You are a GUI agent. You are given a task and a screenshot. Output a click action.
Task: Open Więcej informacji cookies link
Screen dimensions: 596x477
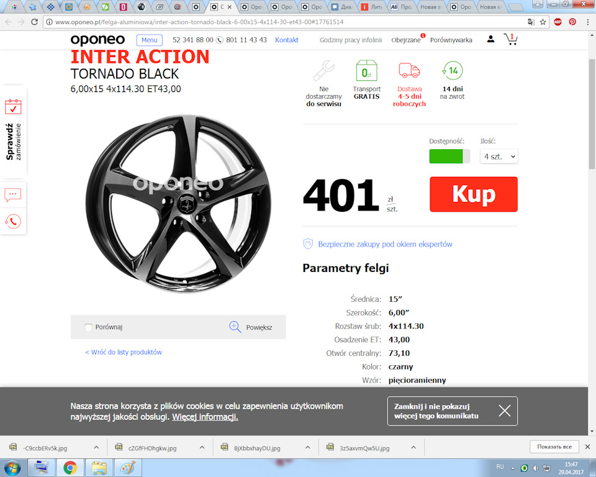(205, 417)
